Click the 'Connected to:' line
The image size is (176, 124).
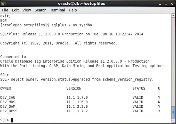click(x=14, y=57)
